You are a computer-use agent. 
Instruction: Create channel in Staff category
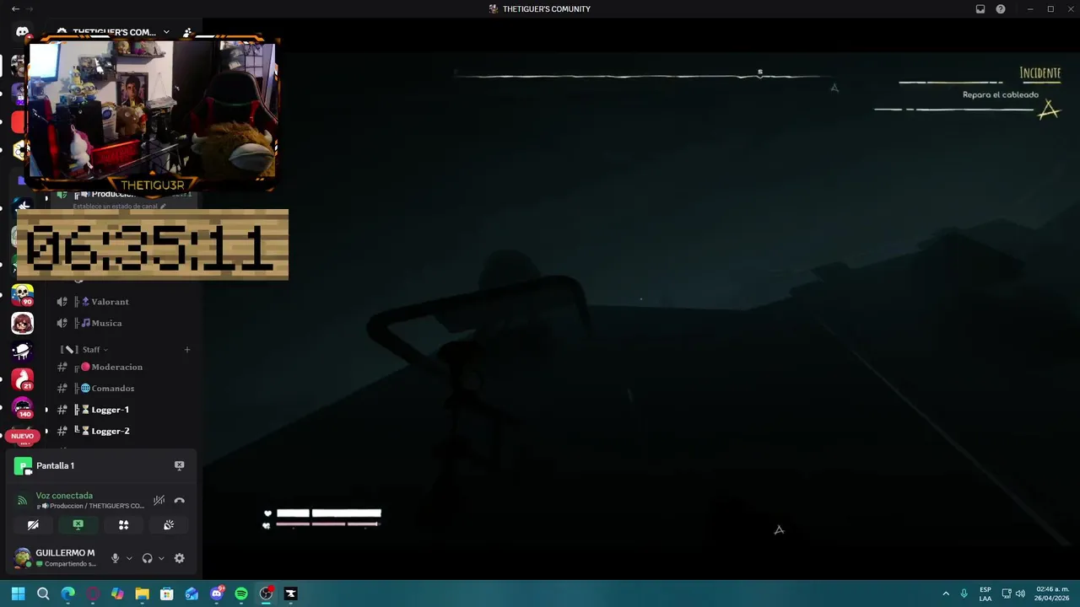(187, 349)
